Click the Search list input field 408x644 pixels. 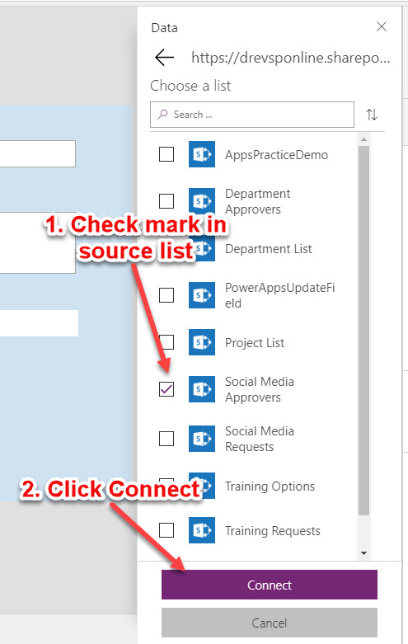pyautogui.click(x=252, y=115)
